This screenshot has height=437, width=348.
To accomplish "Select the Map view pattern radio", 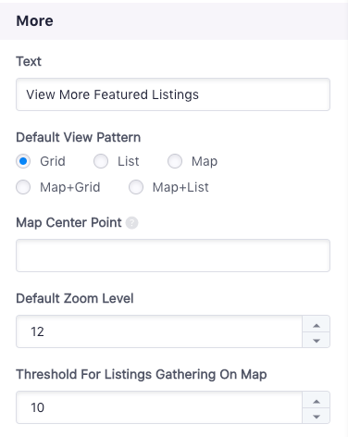I will [175, 161].
